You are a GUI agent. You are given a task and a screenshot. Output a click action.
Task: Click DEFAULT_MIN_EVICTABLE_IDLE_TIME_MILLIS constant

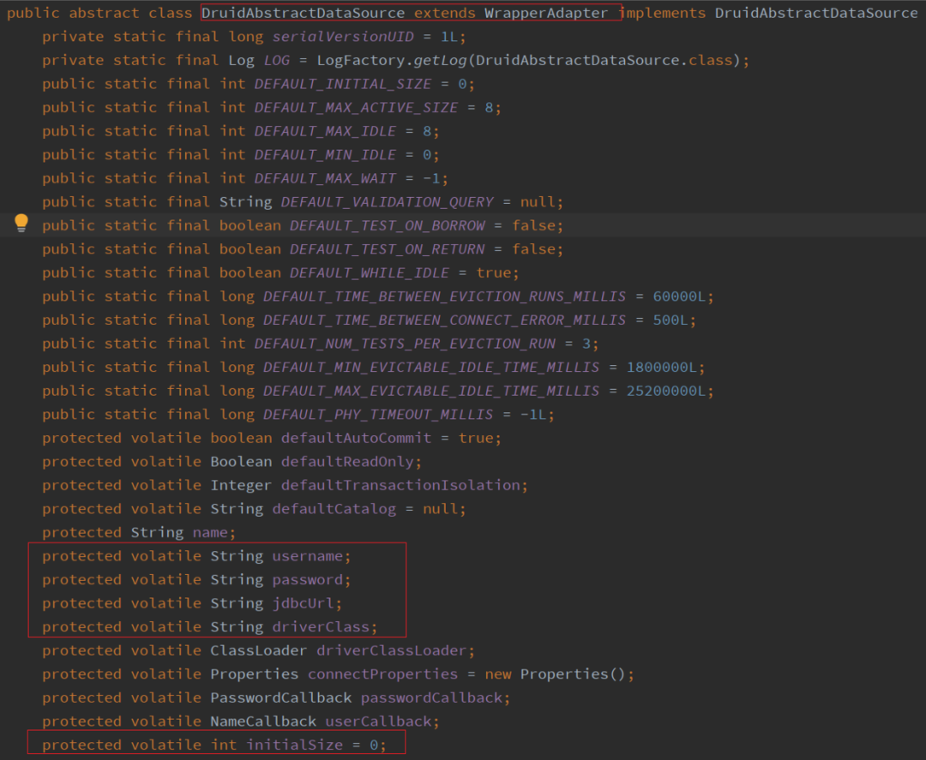[431, 367]
